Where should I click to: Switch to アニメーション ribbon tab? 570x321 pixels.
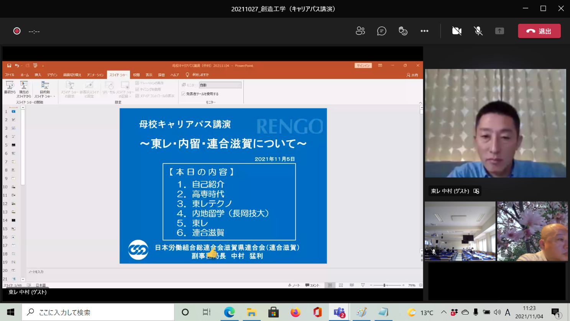pyautogui.click(x=95, y=75)
